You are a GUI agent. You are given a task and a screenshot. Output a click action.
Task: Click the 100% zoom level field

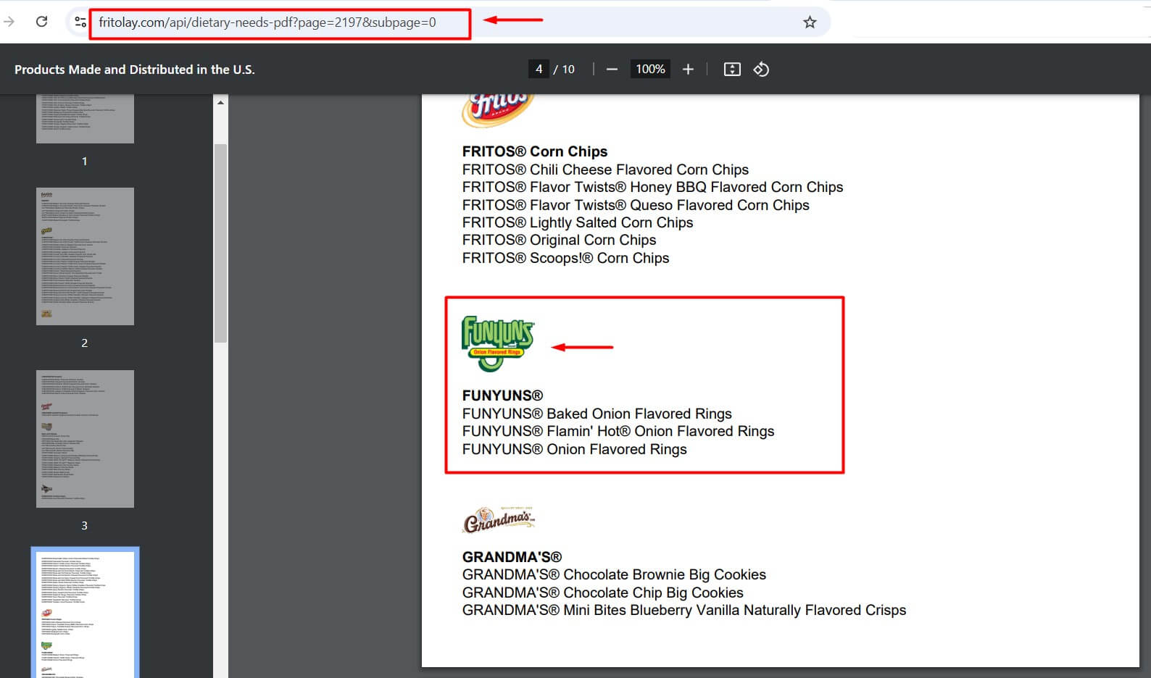click(x=650, y=69)
